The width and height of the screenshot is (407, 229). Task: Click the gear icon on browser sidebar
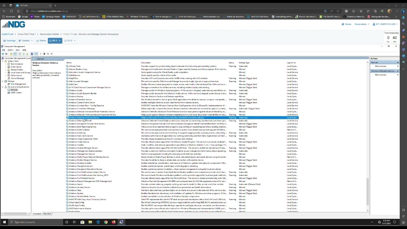click(404, 222)
